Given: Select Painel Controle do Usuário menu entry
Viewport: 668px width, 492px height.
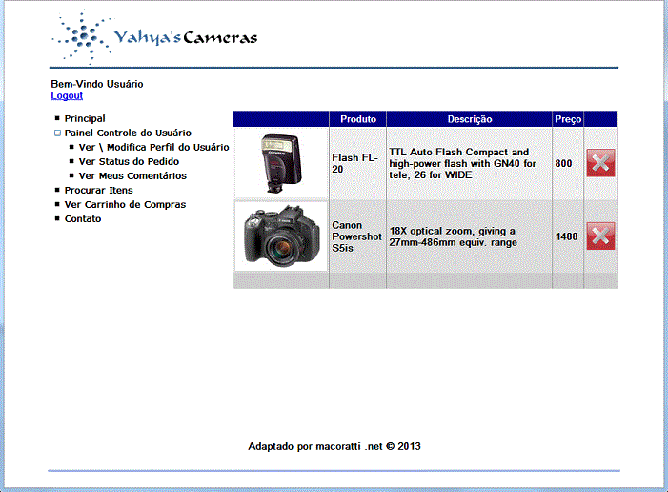Looking at the screenshot, I should point(128,133).
